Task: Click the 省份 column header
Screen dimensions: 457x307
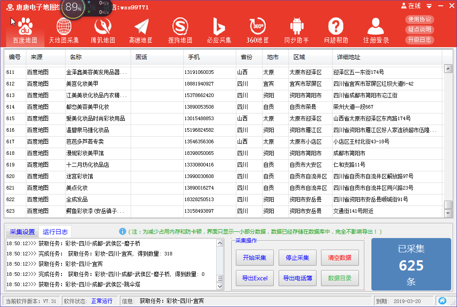Action: click(249, 57)
